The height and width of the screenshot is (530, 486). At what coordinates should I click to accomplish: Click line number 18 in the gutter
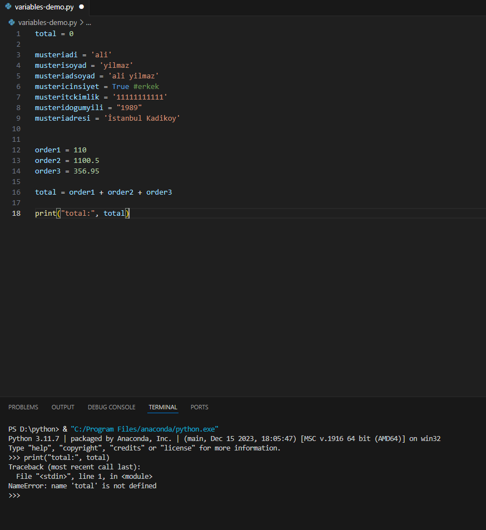(x=18, y=214)
